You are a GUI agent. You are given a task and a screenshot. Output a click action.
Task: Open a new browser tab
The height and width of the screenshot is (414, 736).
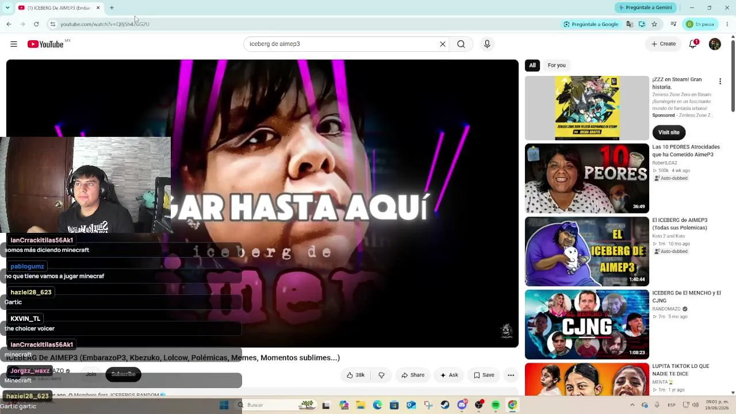coord(112,7)
